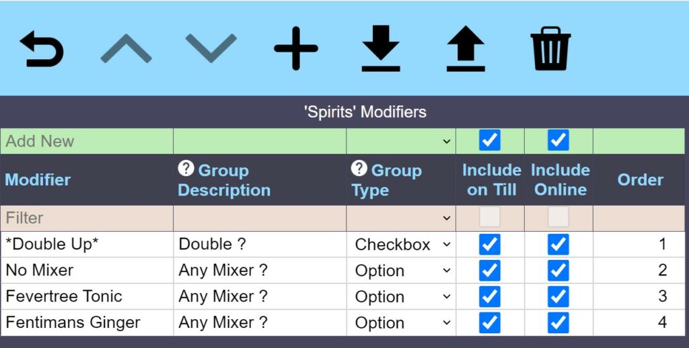Screen dimensions: 689x348
Task: Click the back arrow icon
Action: (x=42, y=50)
